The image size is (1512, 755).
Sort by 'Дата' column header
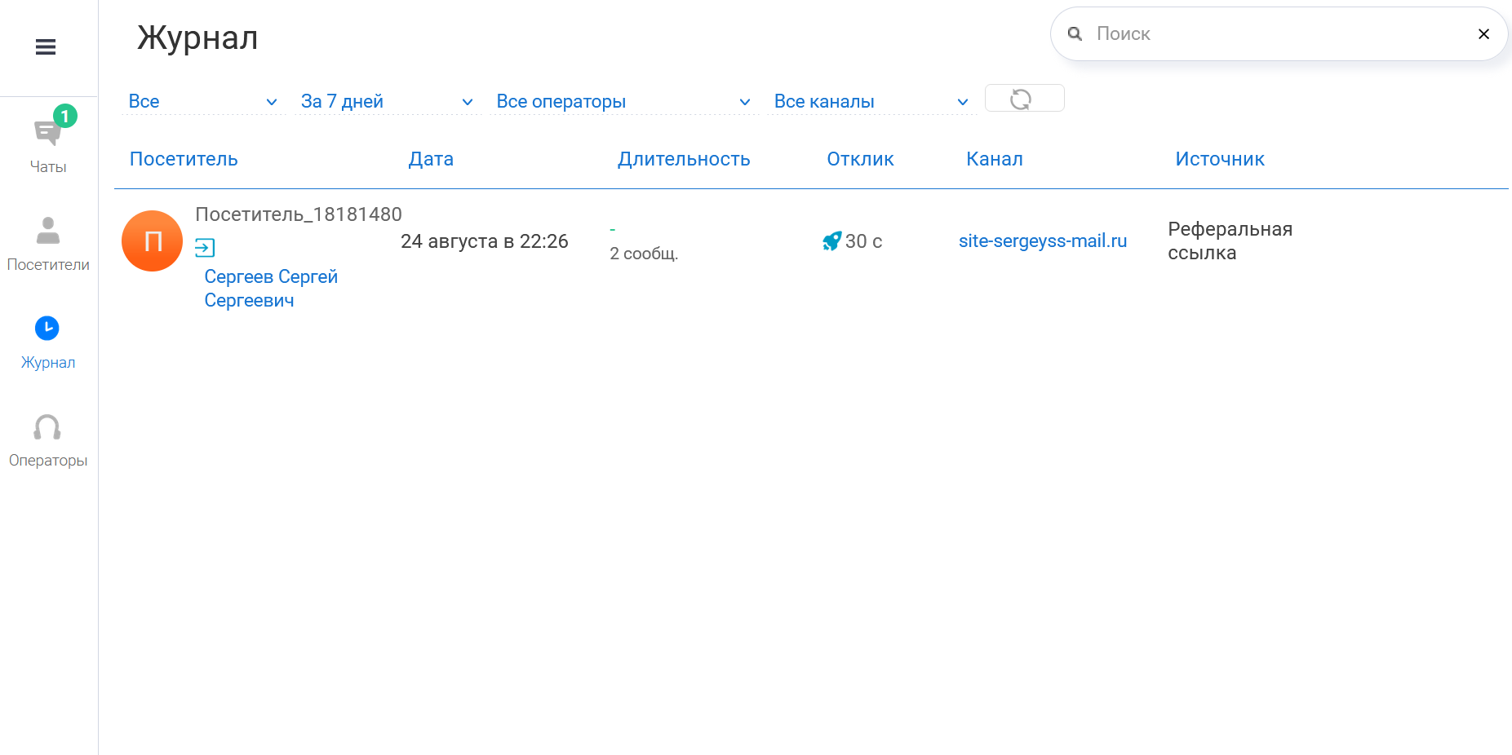pos(431,159)
